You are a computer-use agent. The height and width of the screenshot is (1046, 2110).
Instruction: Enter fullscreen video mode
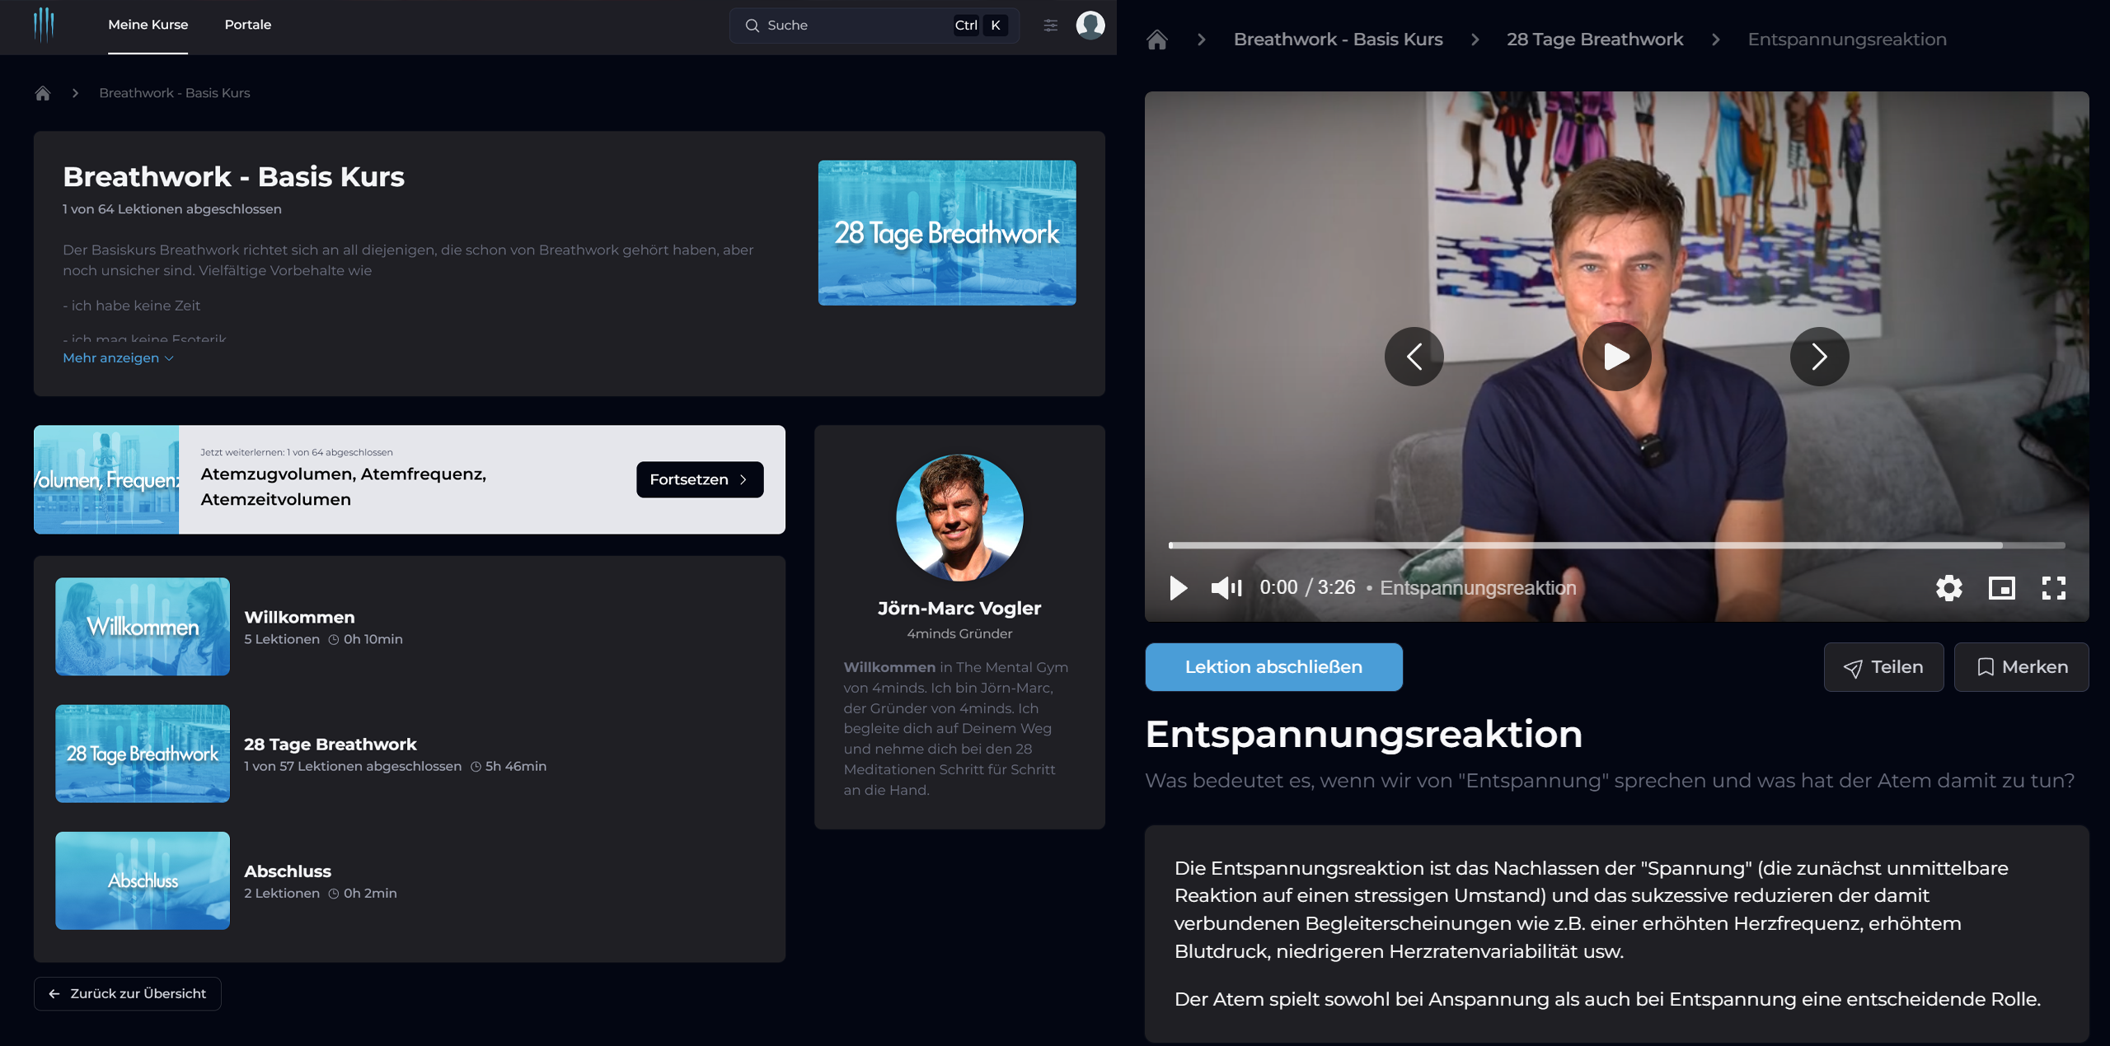pos(2054,588)
